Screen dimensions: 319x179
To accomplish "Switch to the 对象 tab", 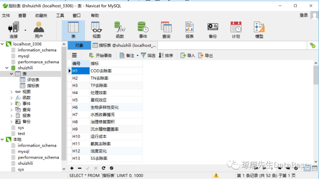I will tap(79, 45).
